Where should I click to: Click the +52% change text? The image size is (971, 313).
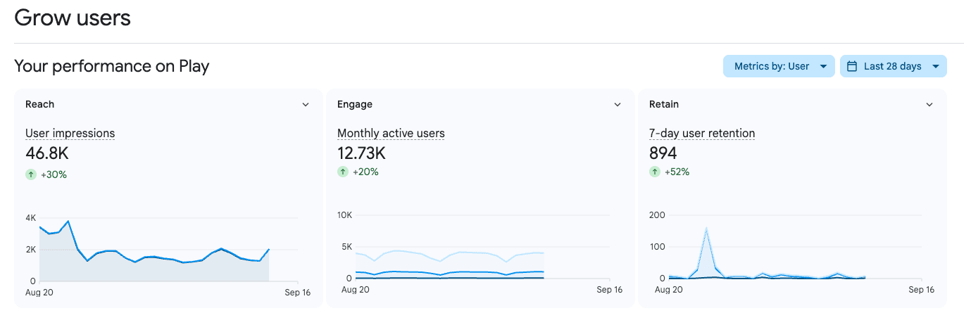tap(677, 172)
